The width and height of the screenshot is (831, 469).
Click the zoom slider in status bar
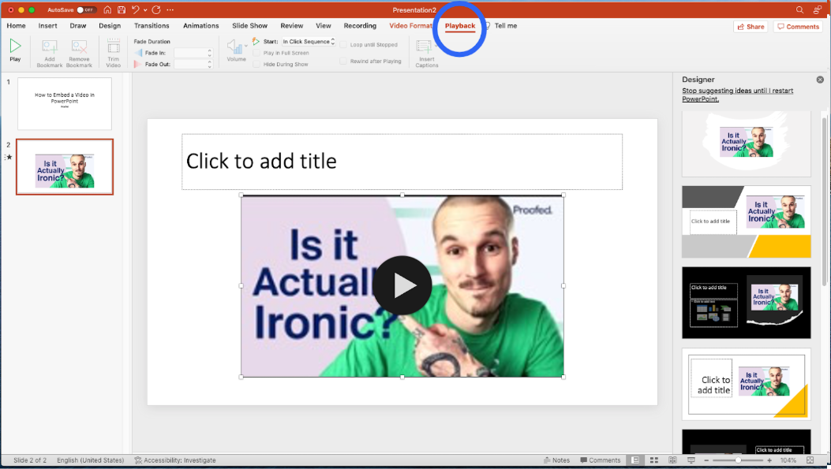[x=738, y=460]
